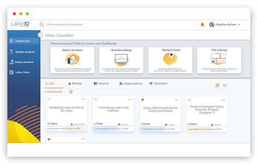257x168 pixels.
Task: Open more options on Technology roles card
Action: (x=130, y=99)
